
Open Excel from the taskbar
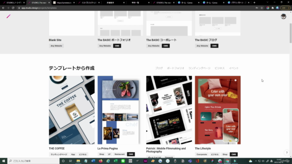click(x=115, y=161)
